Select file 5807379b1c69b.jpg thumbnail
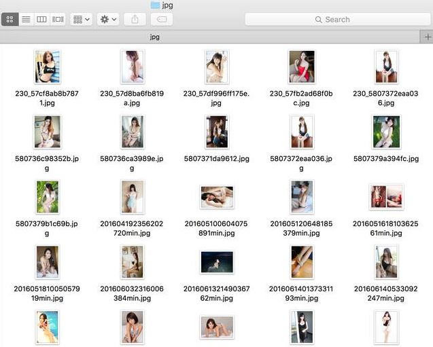This screenshot has width=433, height=347. [x=48, y=197]
